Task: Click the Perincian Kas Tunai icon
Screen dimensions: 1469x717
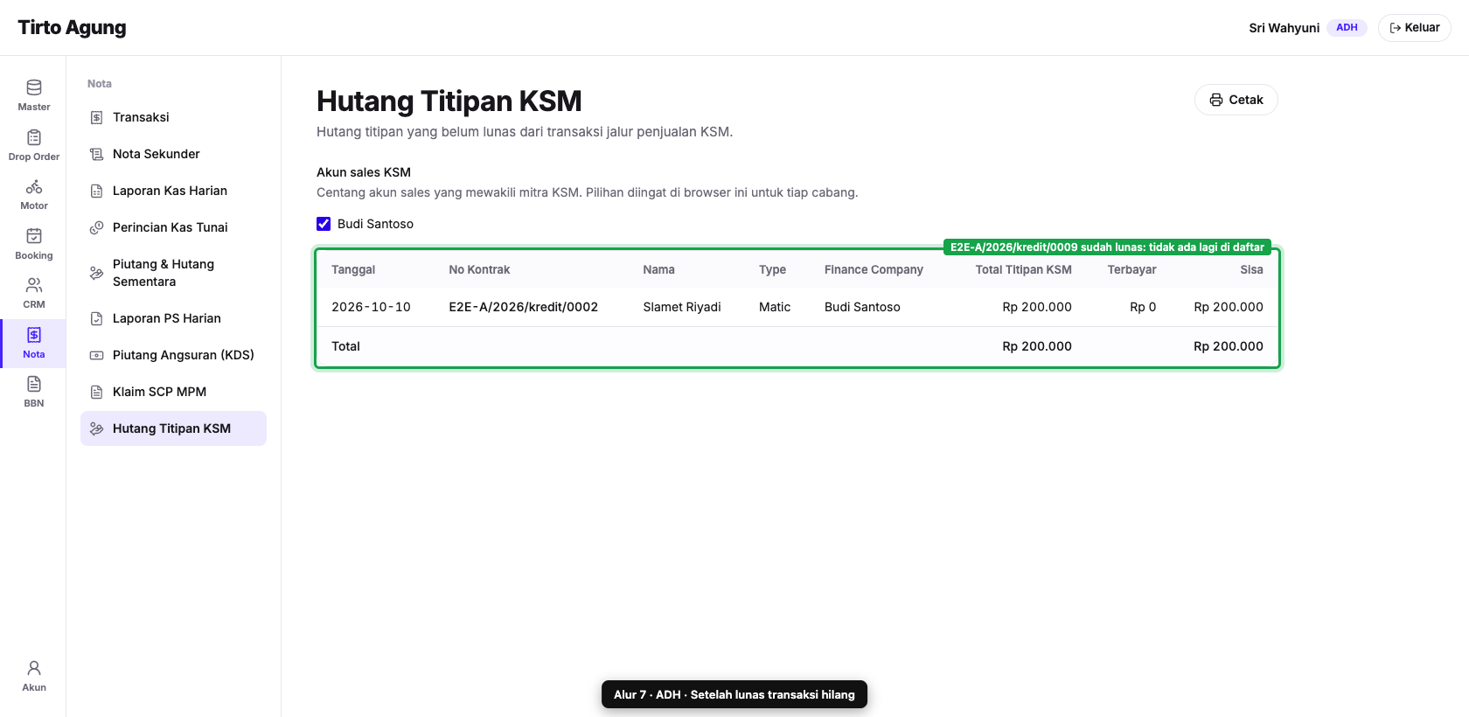Action: point(97,227)
